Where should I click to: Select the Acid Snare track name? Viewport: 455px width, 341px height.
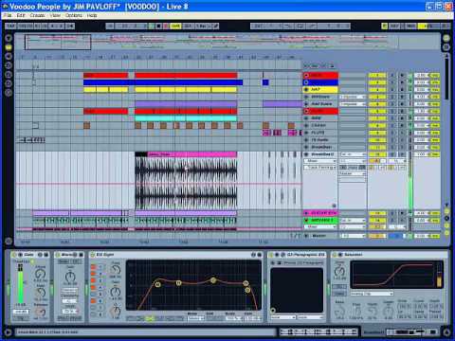coord(321,104)
